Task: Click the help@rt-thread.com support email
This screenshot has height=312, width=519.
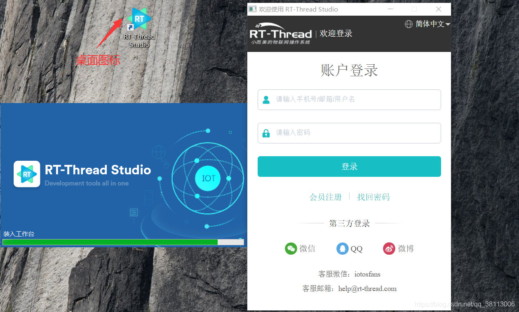Action: click(367, 289)
